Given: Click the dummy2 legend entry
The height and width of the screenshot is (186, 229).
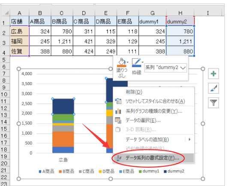Looking at the screenshot, I should tap(174, 171).
